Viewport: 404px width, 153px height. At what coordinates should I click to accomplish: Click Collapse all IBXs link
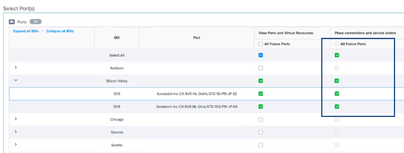coord(60,31)
